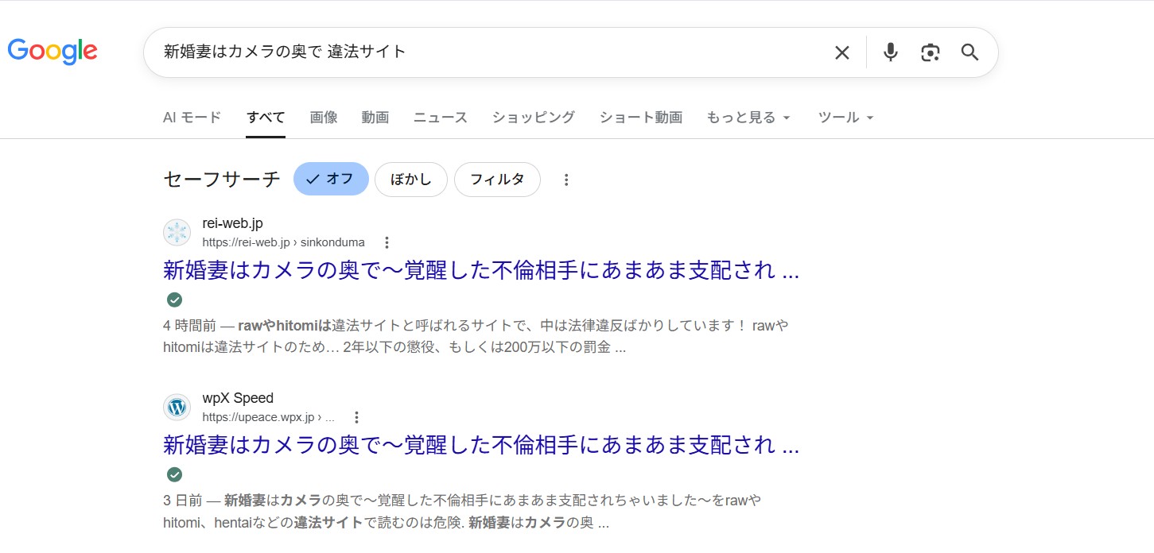Open the ショッピング tab

pyautogui.click(x=534, y=117)
